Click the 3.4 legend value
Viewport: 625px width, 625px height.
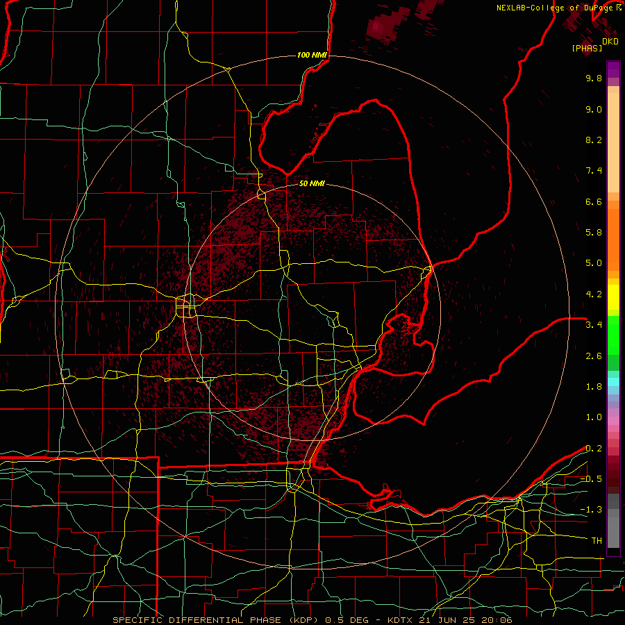pos(594,325)
